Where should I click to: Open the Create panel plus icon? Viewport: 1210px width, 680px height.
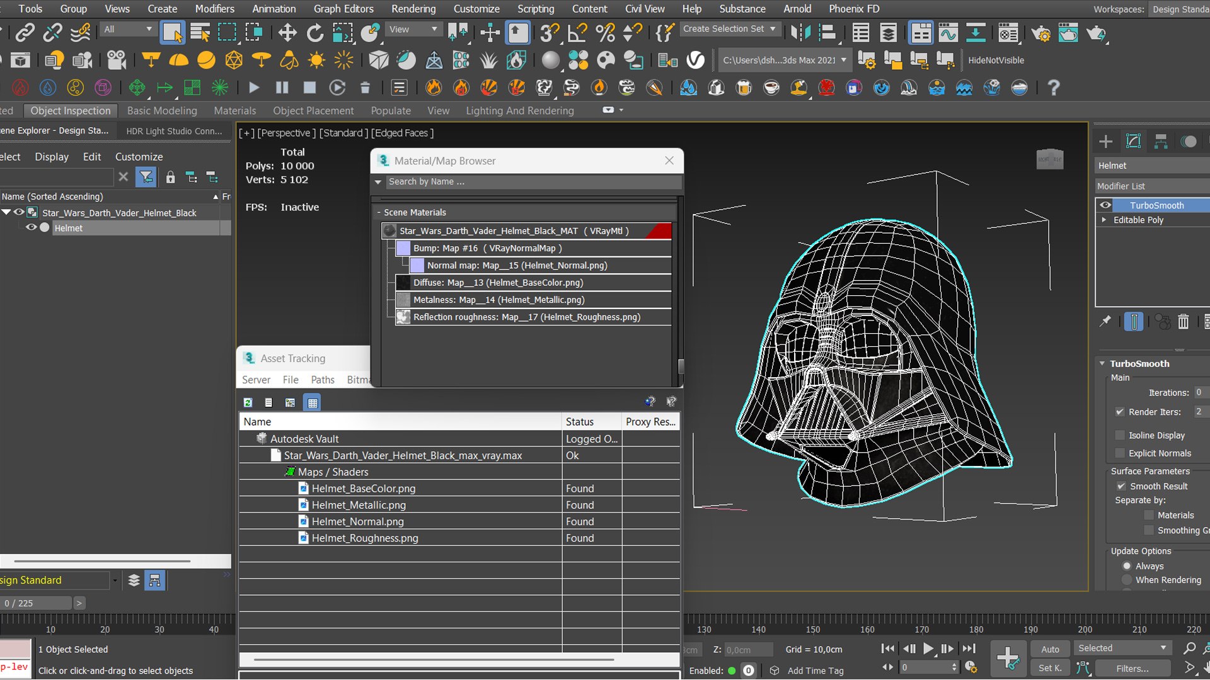(1105, 141)
